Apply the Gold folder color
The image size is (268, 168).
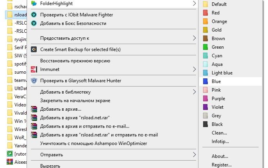click(x=230, y=30)
